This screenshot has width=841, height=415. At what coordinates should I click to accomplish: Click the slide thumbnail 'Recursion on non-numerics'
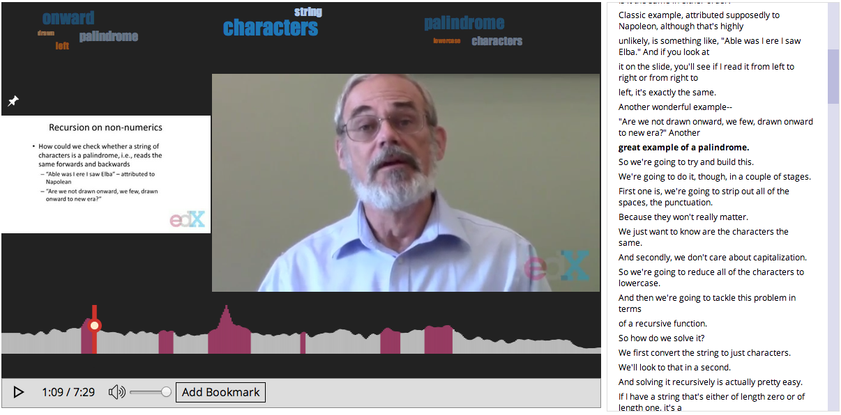click(106, 174)
